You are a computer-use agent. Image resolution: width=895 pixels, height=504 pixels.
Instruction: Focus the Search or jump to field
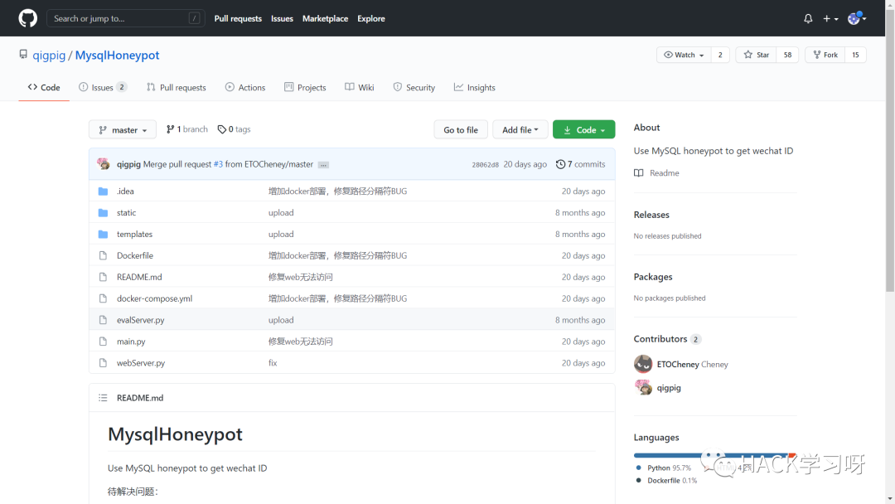click(126, 18)
